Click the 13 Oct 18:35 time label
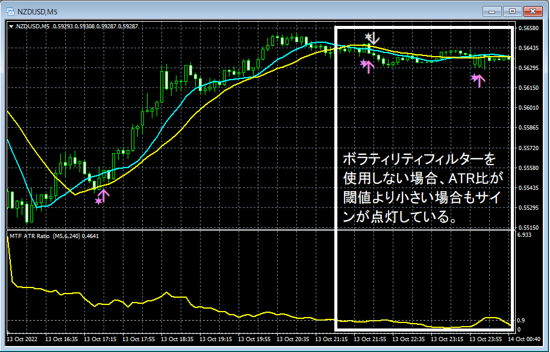The image size is (550, 352). point(177,339)
